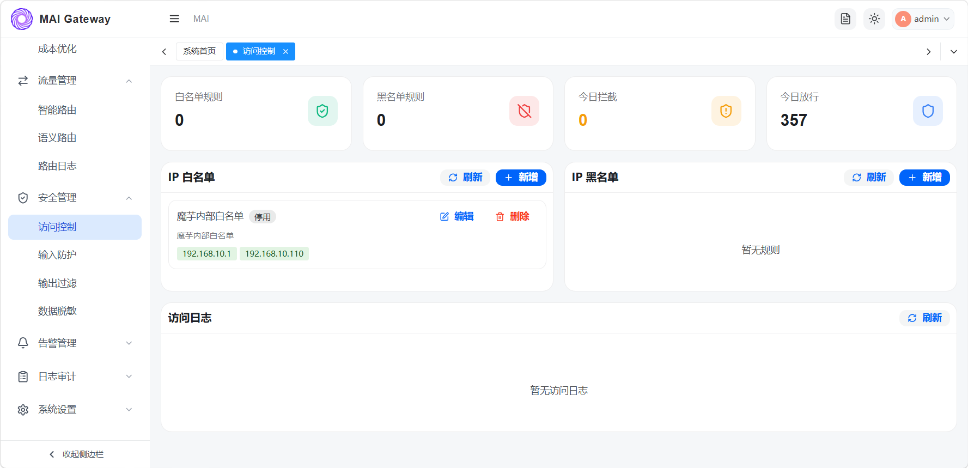968x468 pixels.
Task: Click the 暂无规则 placeholder text
Action: pyautogui.click(x=760, y=250)
